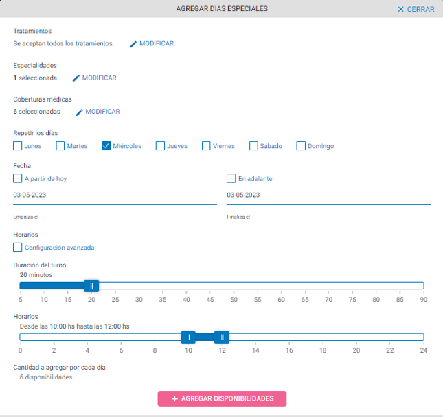Click the pencil icon next to Tratamientos

pos(134,44)
